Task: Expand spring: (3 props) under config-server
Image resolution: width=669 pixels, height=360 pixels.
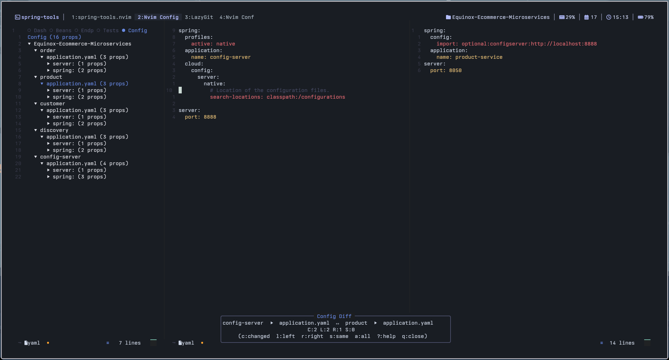Action: pyautogui.click(x=48, y=177)
